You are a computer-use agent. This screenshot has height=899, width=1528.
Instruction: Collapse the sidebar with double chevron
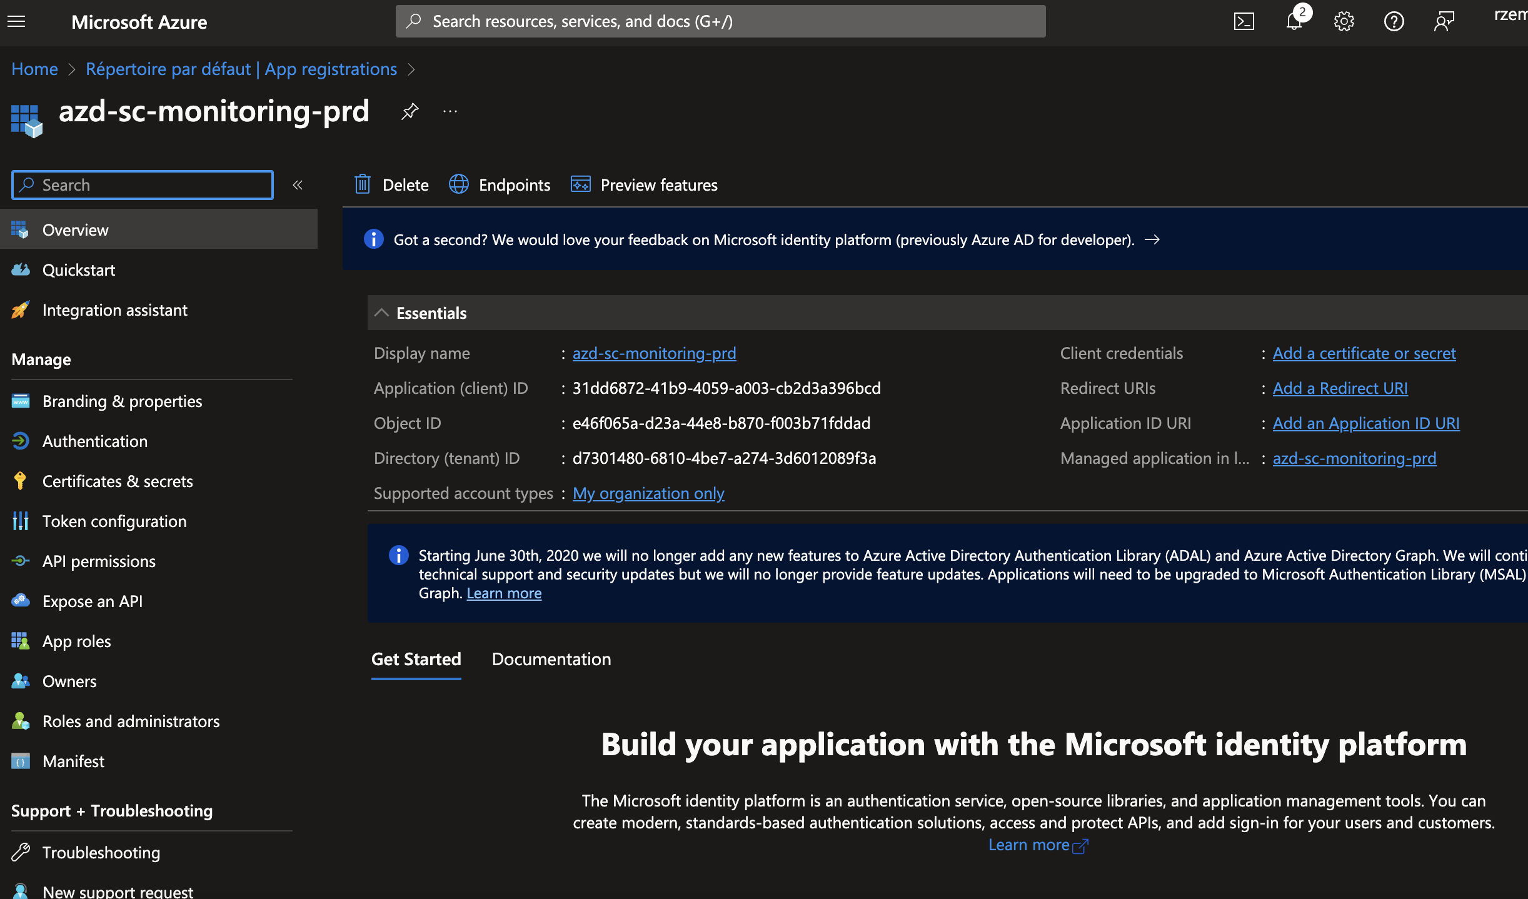298,185
